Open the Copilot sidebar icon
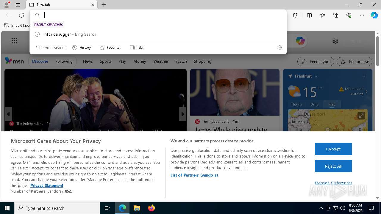Screen dimensions: 381x214 tap(374, 15)
